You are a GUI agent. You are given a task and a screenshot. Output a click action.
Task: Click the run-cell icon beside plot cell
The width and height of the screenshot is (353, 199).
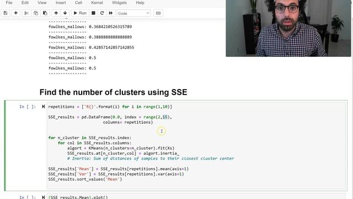pyautogui.click(x=43, y=197)
